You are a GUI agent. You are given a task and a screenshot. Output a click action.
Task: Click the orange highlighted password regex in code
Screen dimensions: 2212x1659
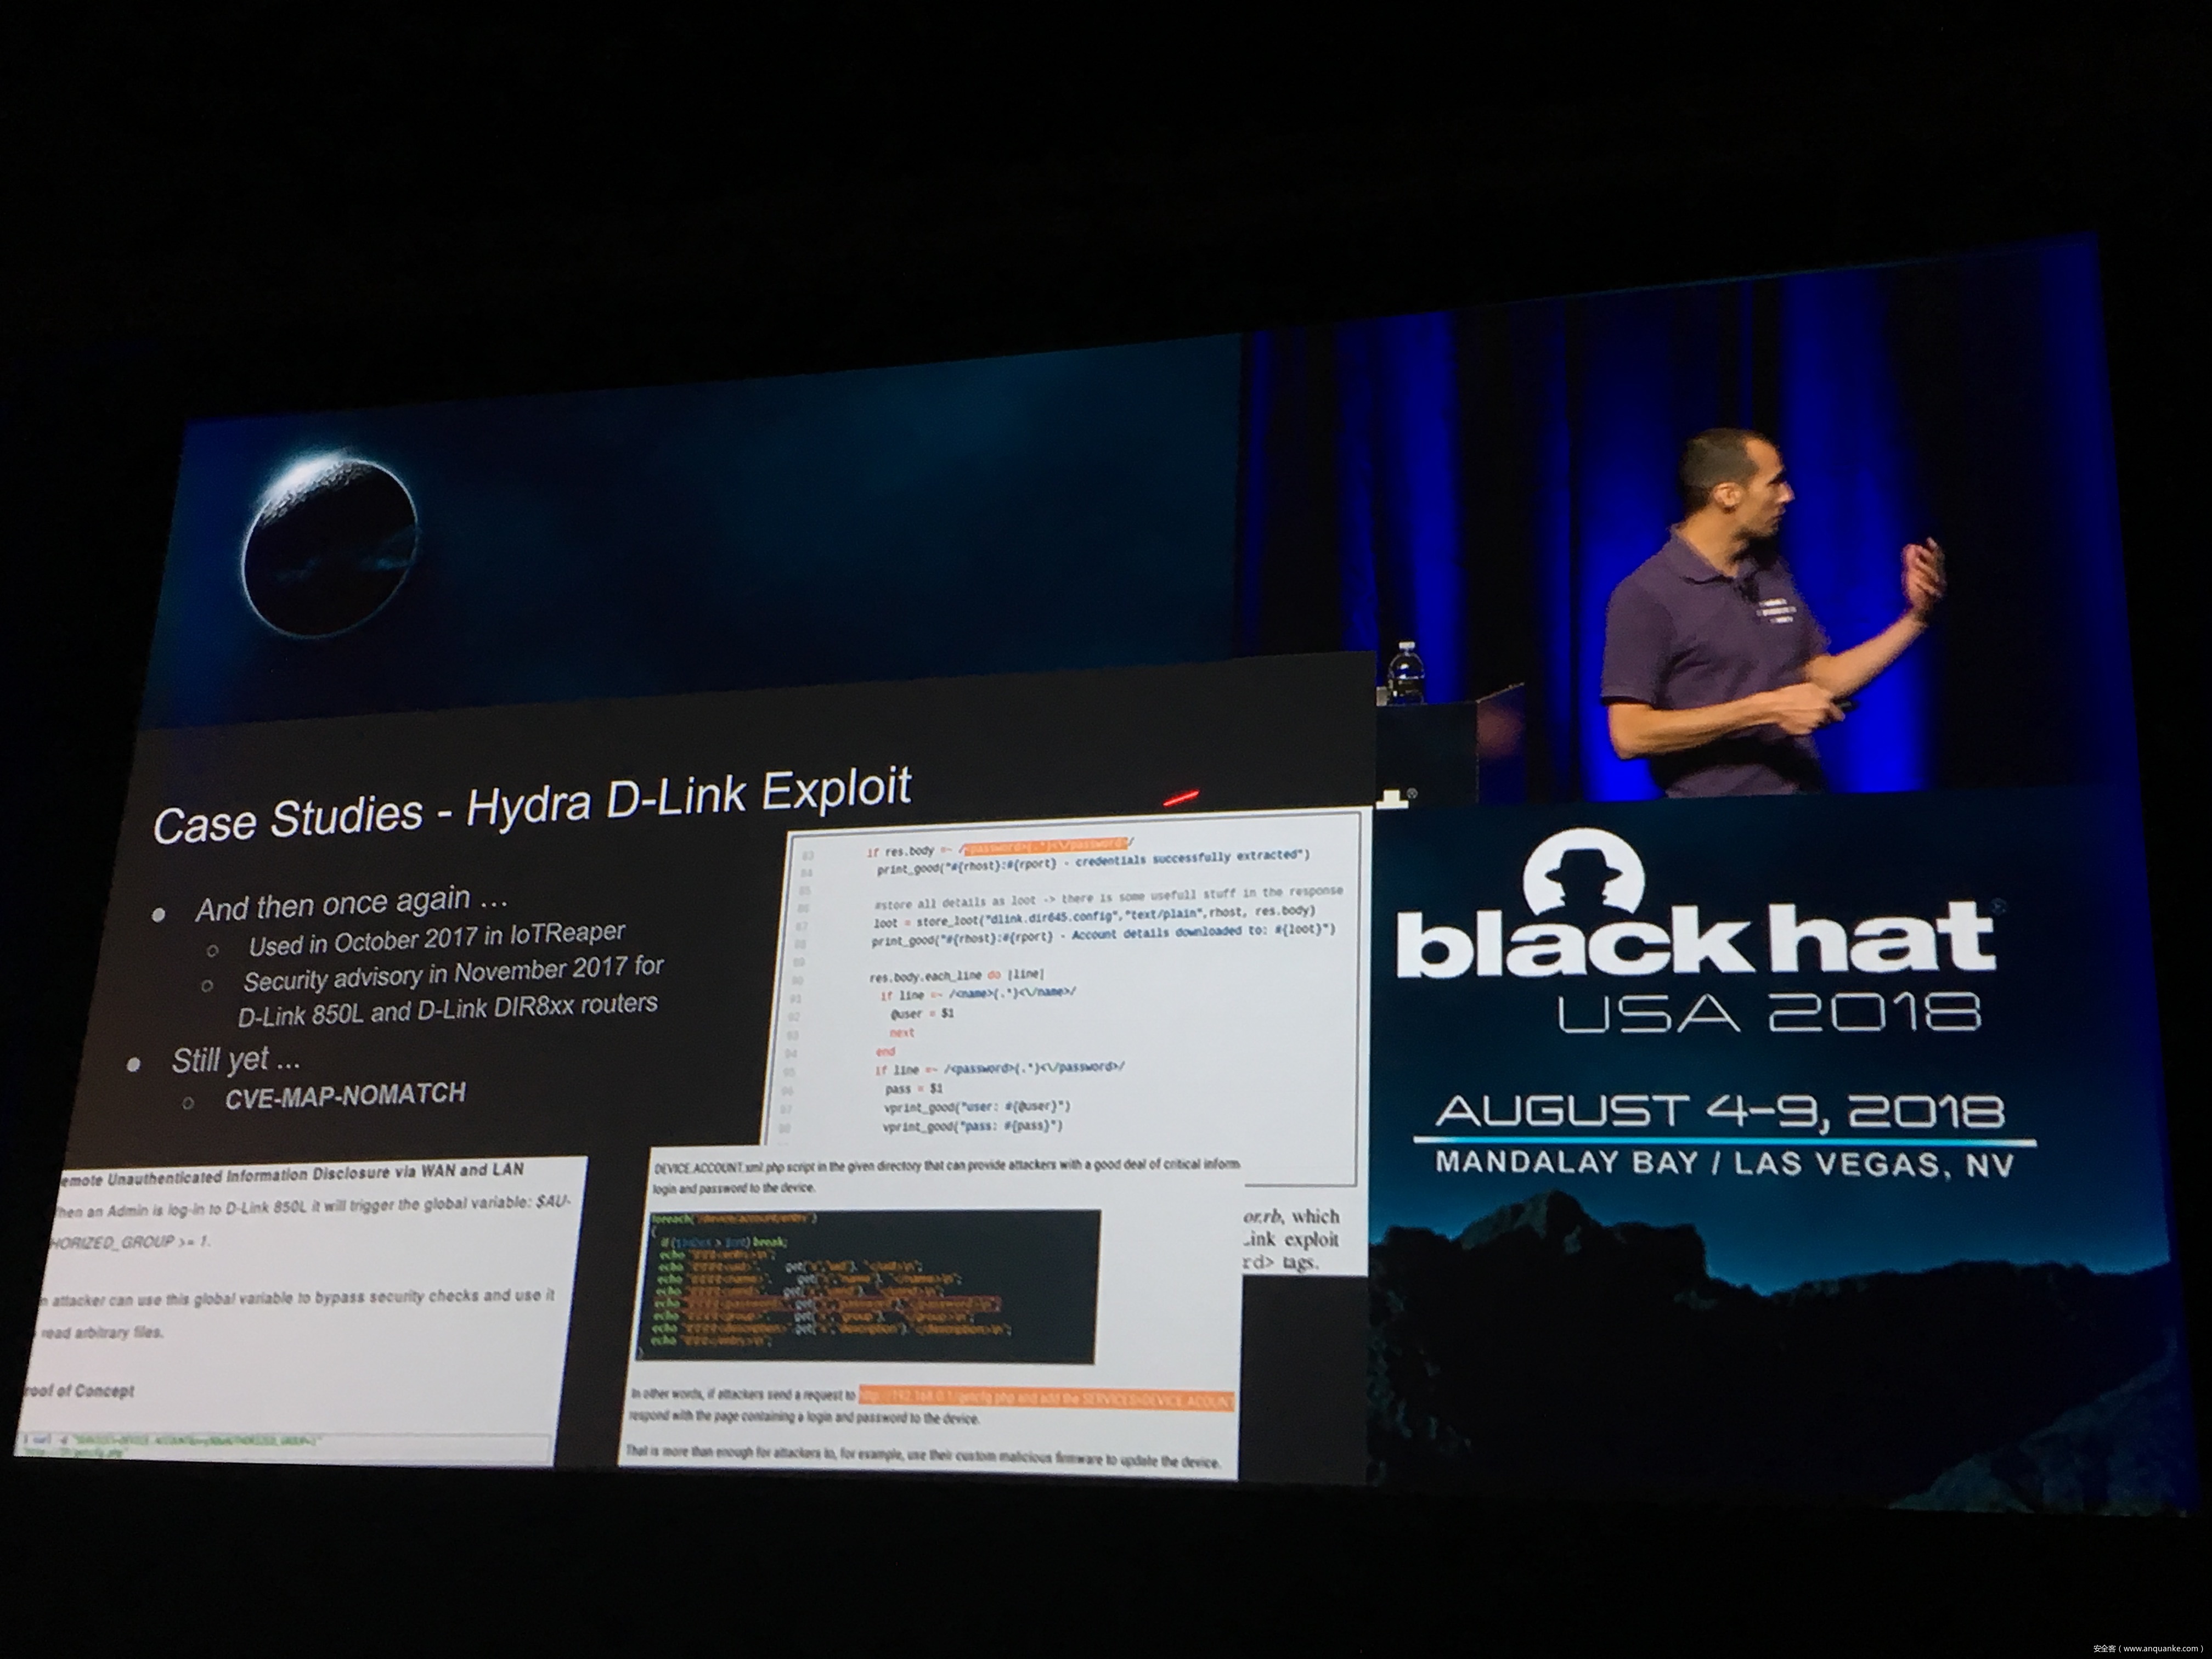tap(1045, 845)
